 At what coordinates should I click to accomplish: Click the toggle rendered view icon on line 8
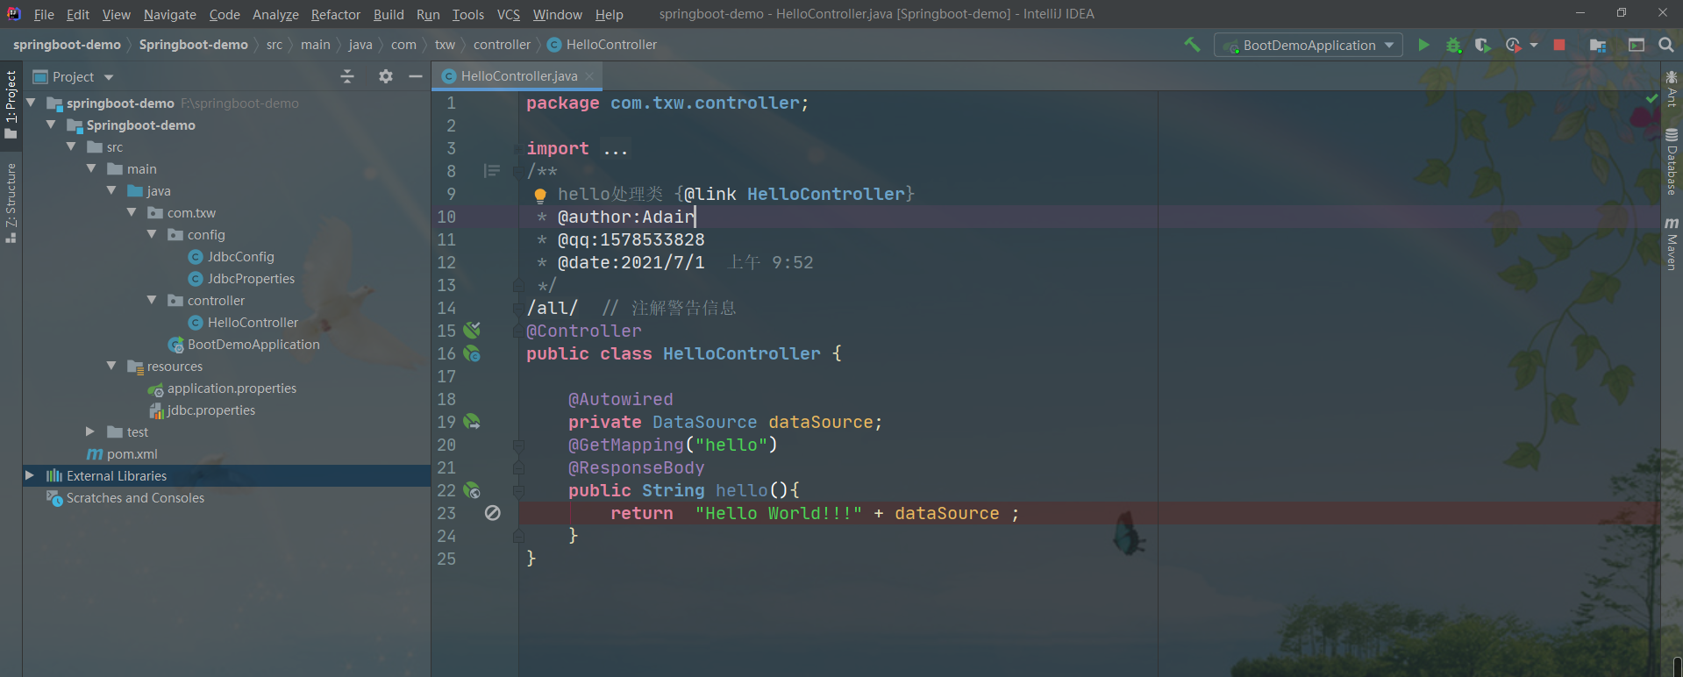[492, 171]
